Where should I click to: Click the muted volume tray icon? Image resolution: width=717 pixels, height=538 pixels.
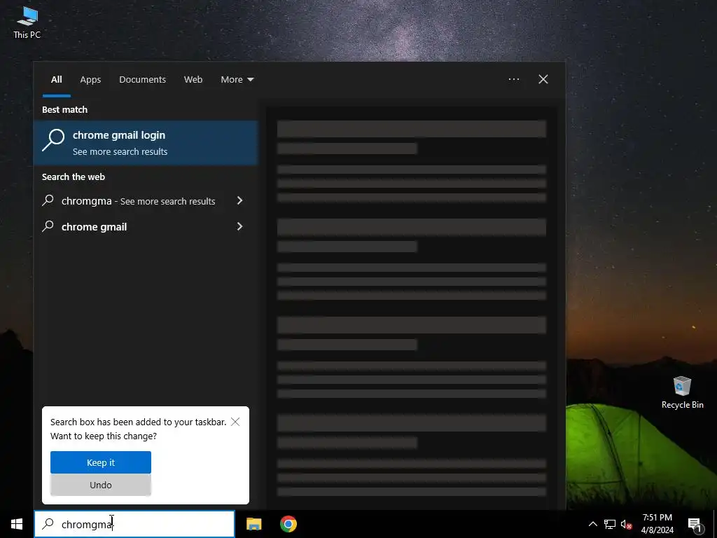tap(626, 524)
